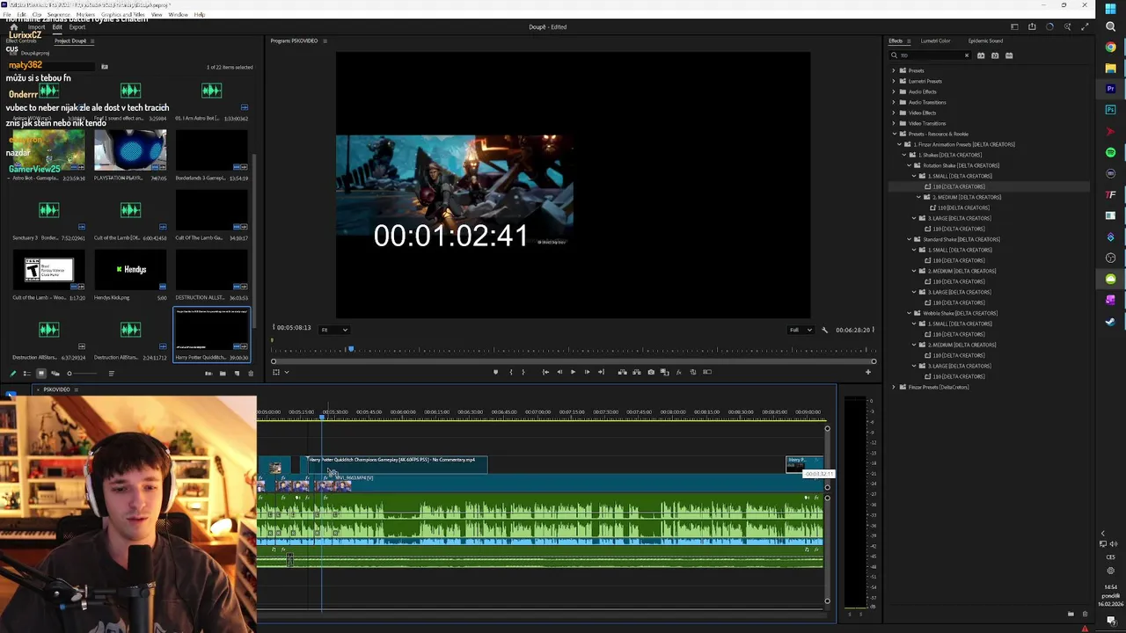
Task: Open Program monitor settings wrench
Action: pyautogui.click(x=824, y=330)
